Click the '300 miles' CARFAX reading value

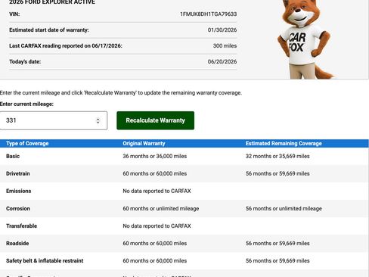coord(225,46)
